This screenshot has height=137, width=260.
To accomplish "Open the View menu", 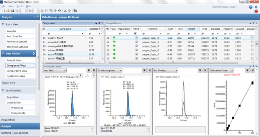I will 11,6.
